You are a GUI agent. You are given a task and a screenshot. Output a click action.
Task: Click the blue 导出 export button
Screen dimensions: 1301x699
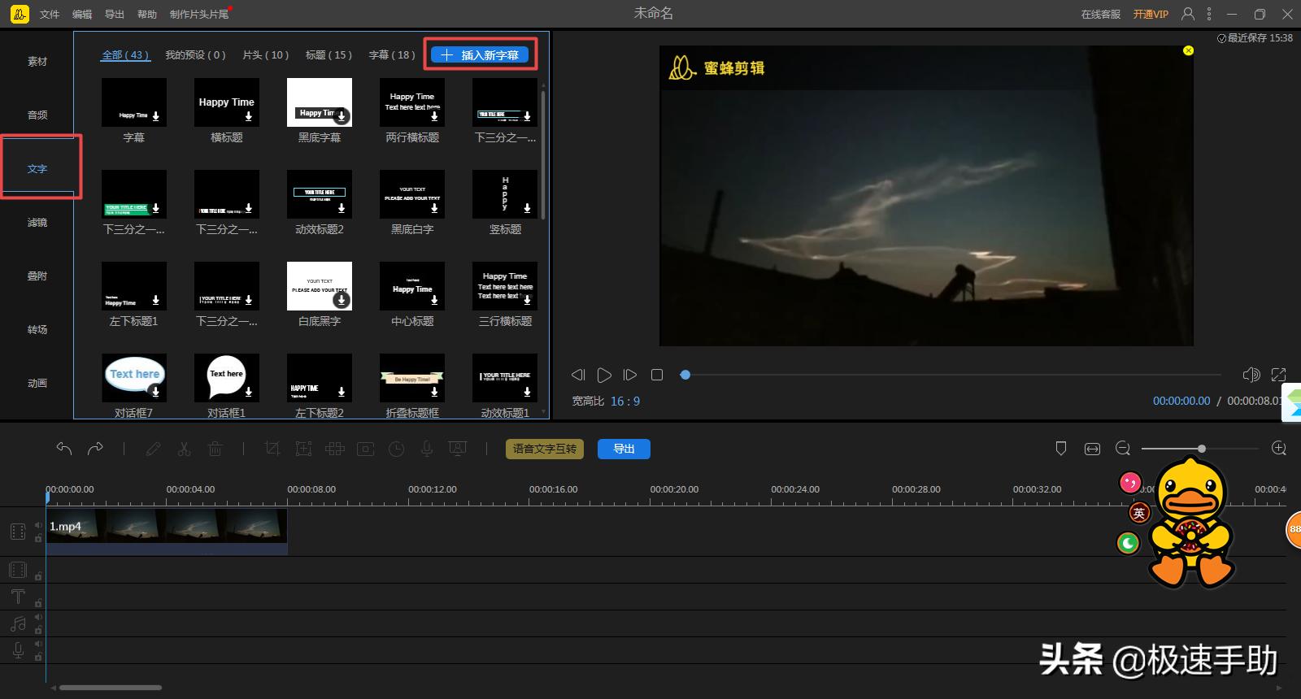pos(624,449)
